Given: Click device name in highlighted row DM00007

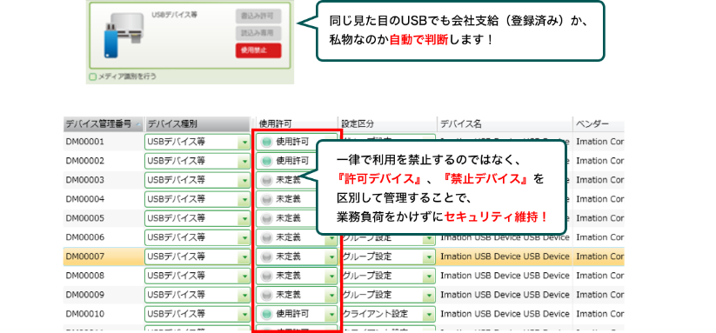Looking at the screenshot, I should coord(505,256).
